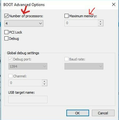Tick the Channel checkbox
The height and width of the screenshot is (120, 119).
10,76
